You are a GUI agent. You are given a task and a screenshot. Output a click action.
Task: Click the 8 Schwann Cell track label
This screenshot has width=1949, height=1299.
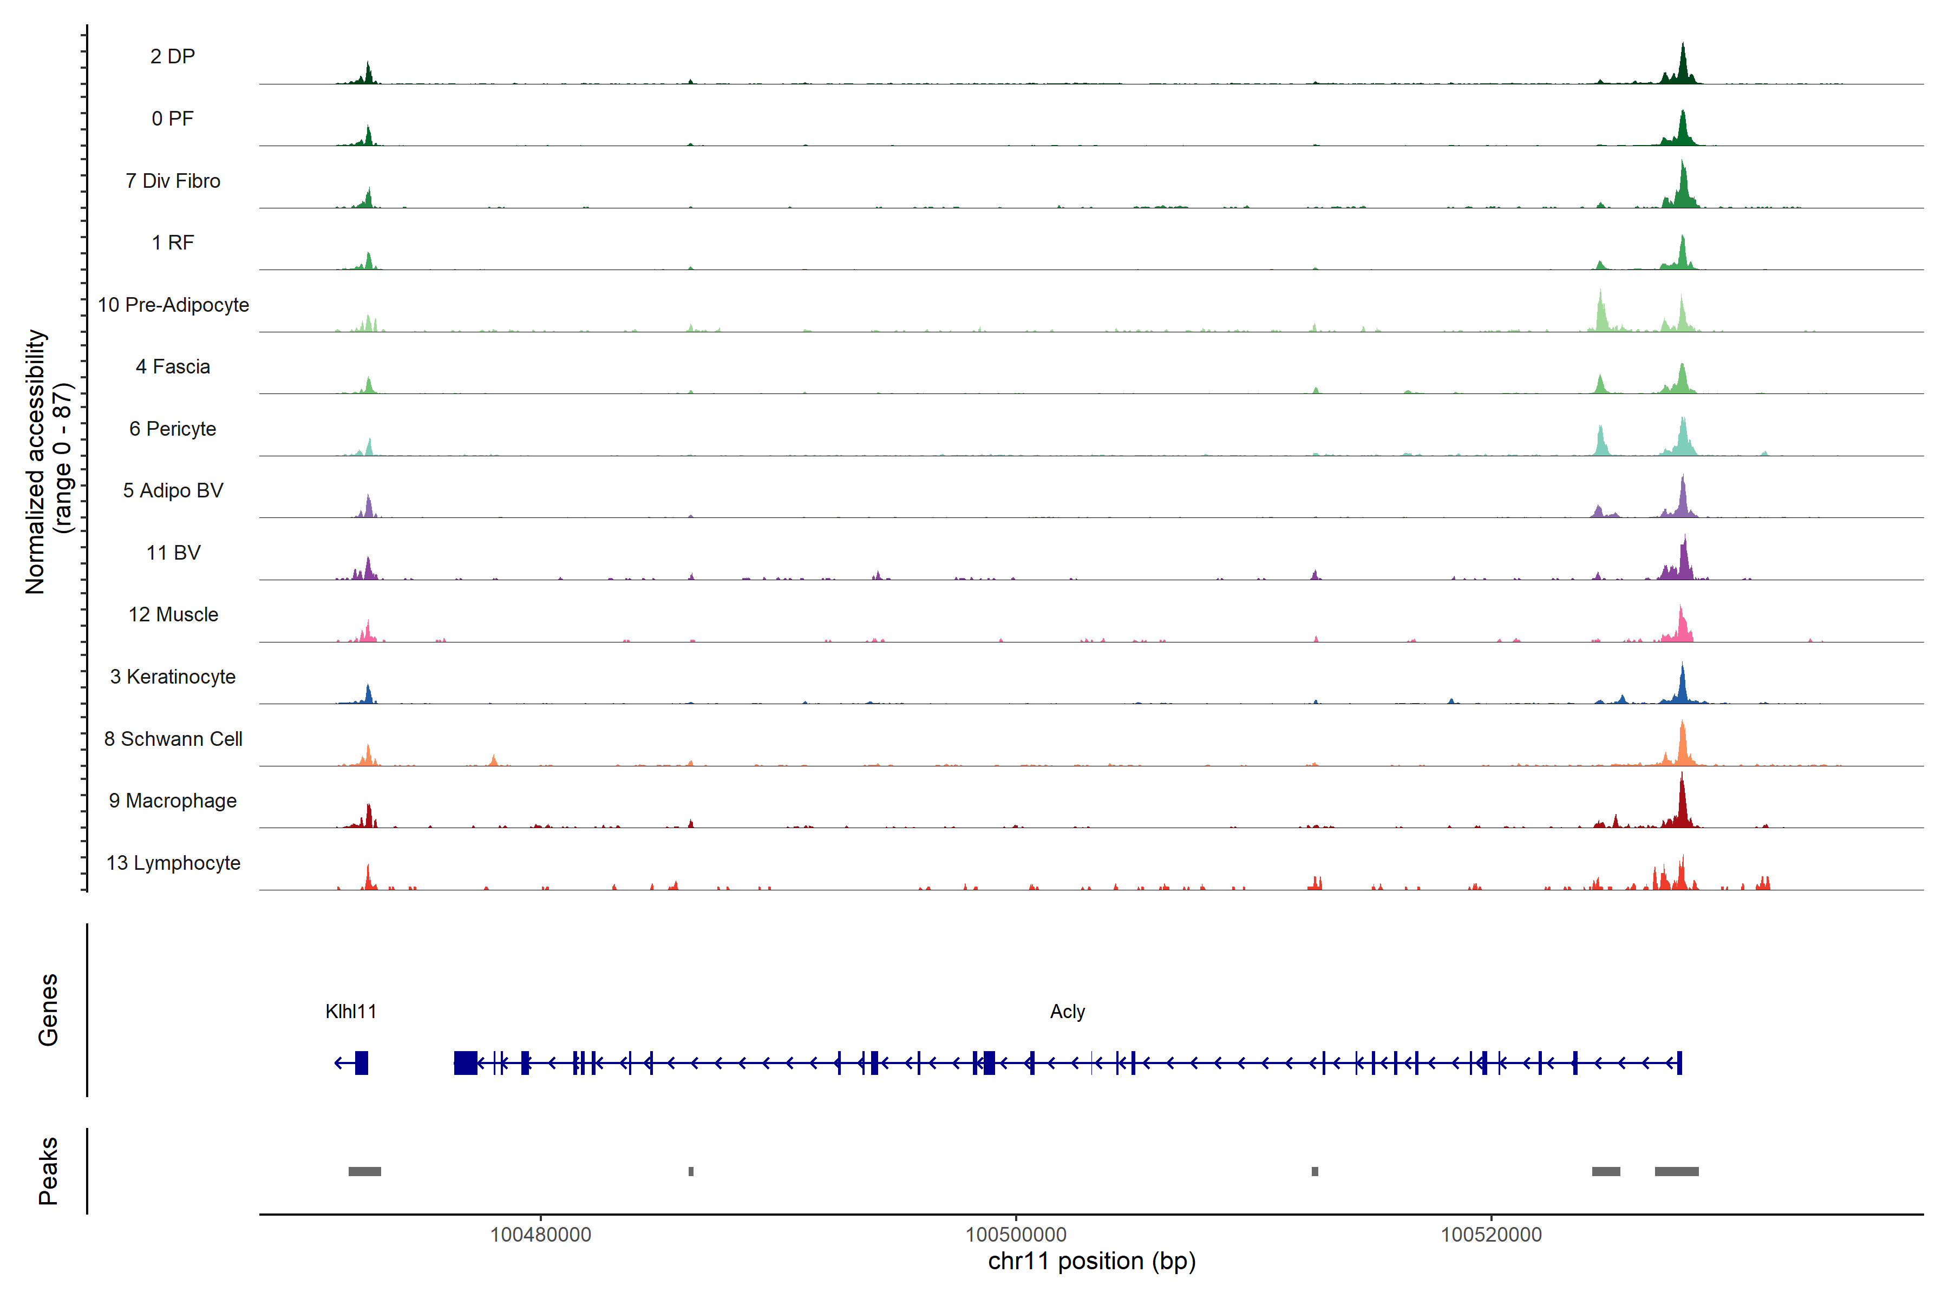click(x=173, y=739)
